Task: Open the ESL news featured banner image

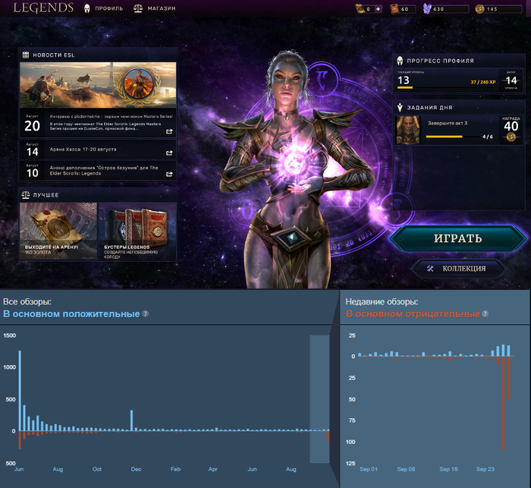Action: pyautogui.click(x=98, y=84)
